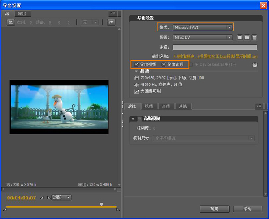Click the 源: 720 w X 576 h text
This screenshot has width=269, height=219.
click(22, 184)
